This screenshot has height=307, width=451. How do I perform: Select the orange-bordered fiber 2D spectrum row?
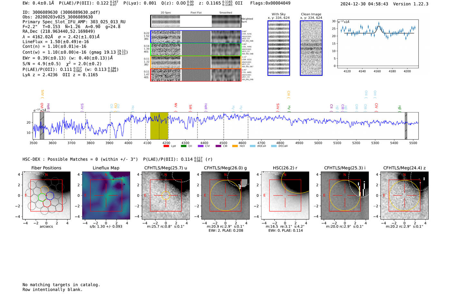(x=196, y=62)
